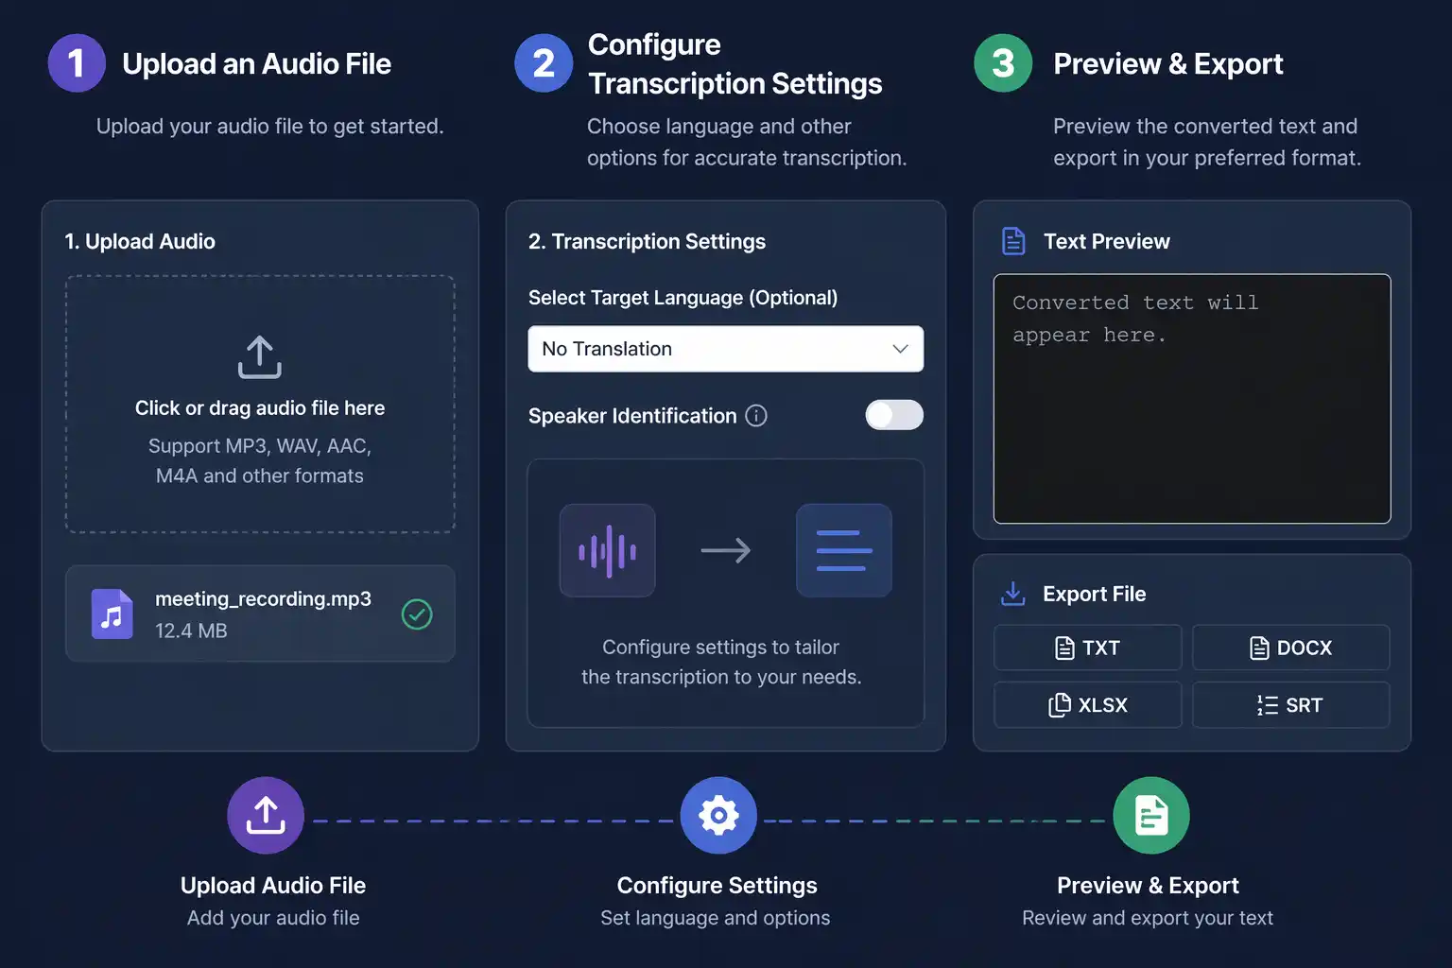This screenshot has height=968, width=1452.
Task: Click the Export File download icon
Action: [x=1012, y=594]
